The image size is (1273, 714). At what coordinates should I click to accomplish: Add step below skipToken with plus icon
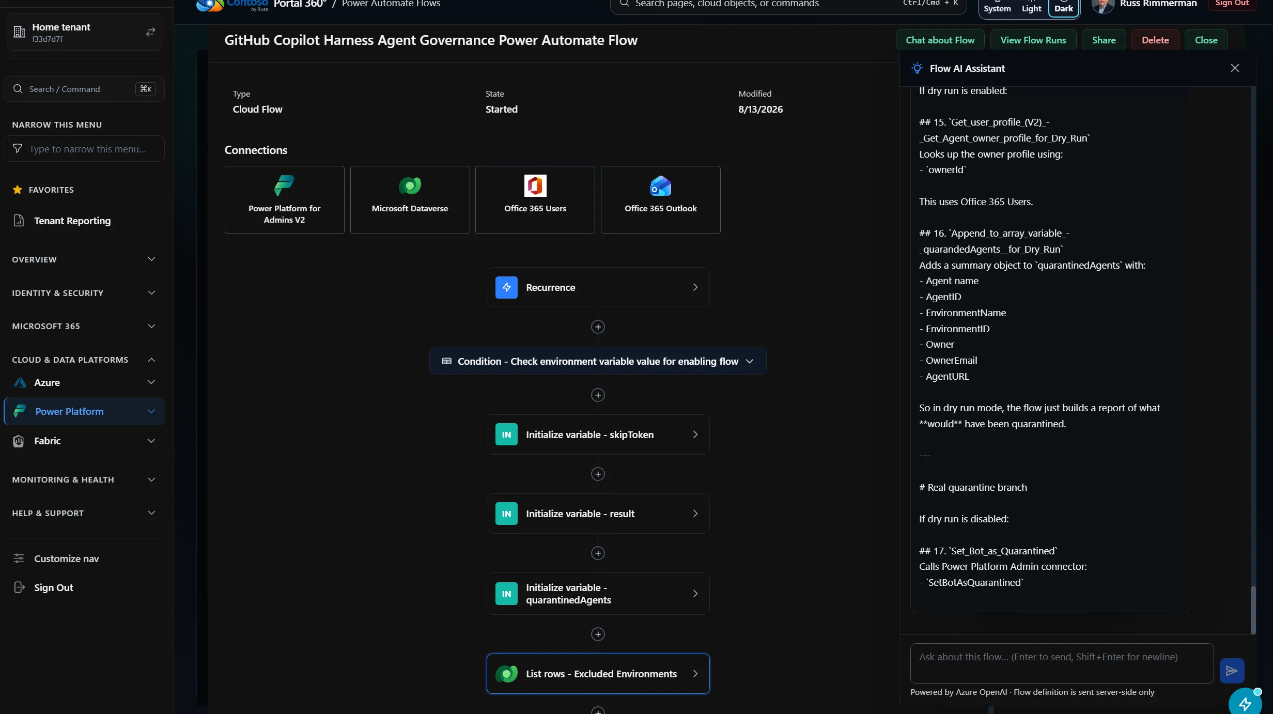[x=598, y=474]
